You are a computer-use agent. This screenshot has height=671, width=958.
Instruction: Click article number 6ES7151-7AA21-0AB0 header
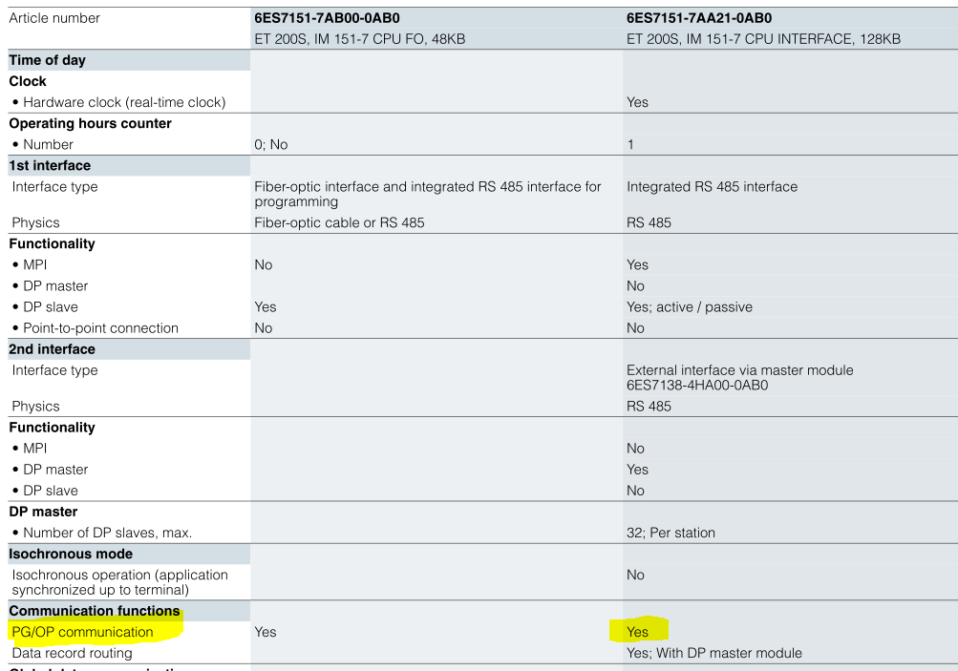pos(699,18)
